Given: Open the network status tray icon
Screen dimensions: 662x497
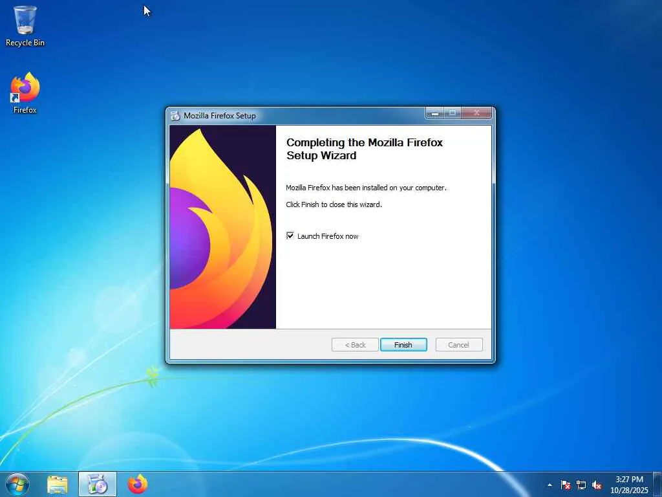Looking at the screenshot, I should pyautogui.click(x=581, y=485).
